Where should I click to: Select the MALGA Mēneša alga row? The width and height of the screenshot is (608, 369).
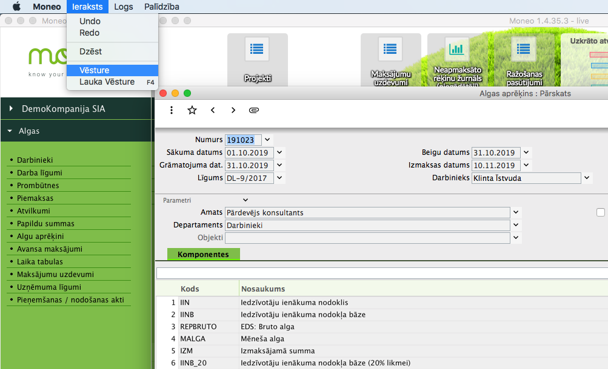click(381, 338)
